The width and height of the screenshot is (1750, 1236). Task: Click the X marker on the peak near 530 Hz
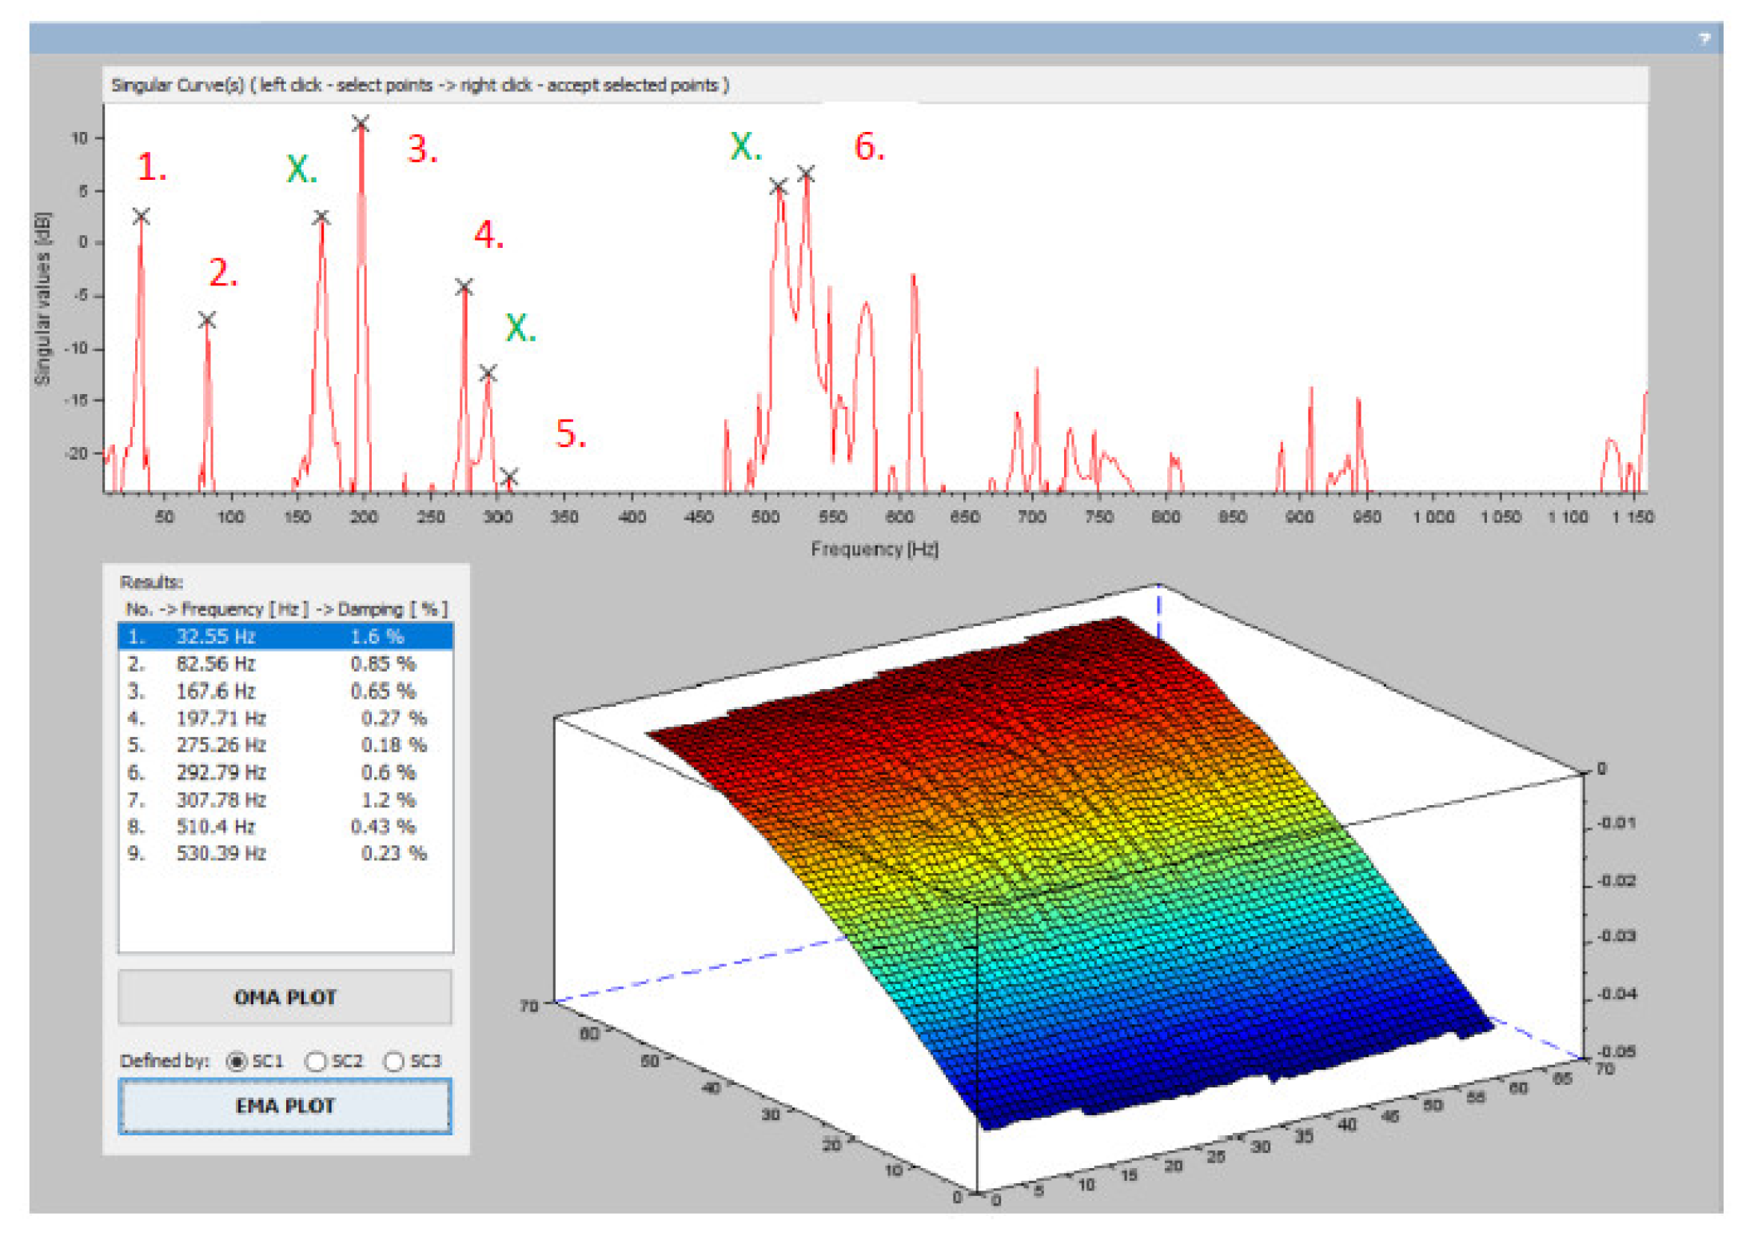[806, 173]
